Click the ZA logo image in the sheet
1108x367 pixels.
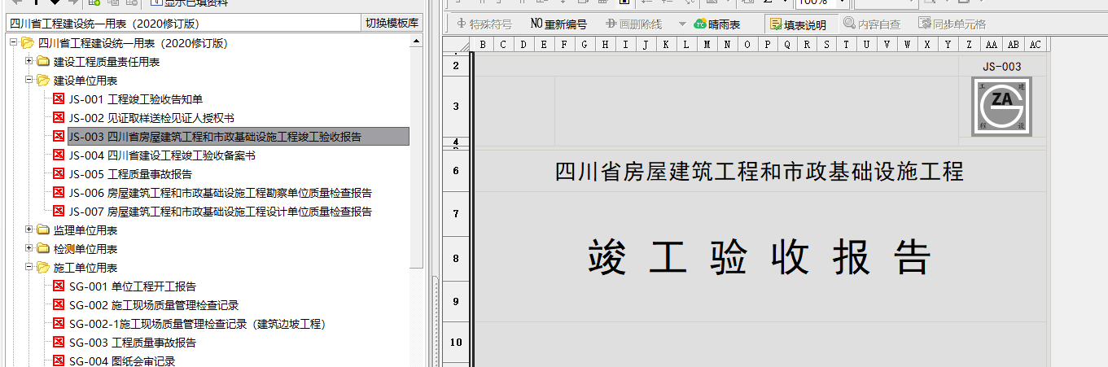pyautogui.click(x=1001, y=106)
